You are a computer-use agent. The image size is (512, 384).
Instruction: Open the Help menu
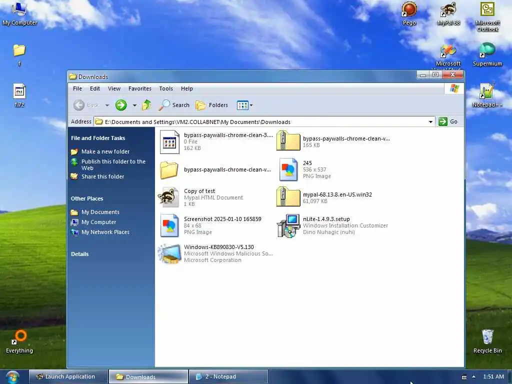(x=187, y=88)
